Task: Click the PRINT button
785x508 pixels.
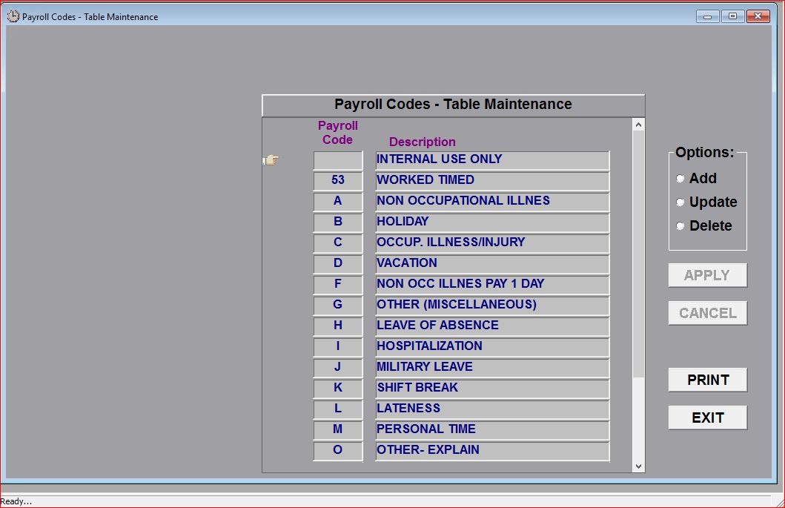Action: point(707,380)
